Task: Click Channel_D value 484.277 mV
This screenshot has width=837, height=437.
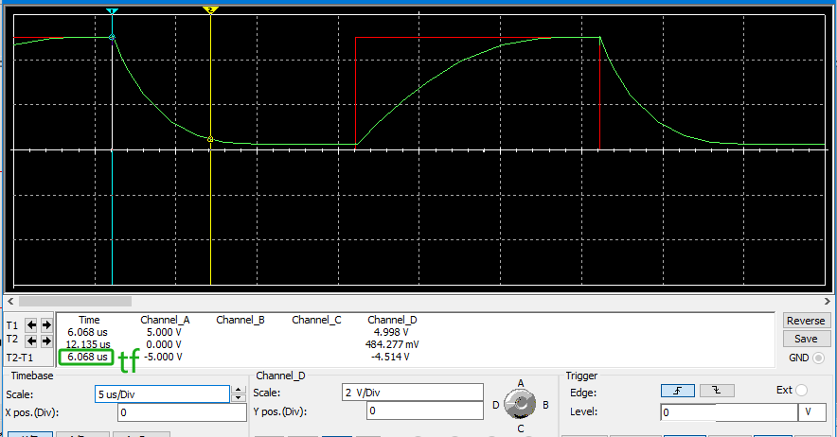Action: point(392,344)
